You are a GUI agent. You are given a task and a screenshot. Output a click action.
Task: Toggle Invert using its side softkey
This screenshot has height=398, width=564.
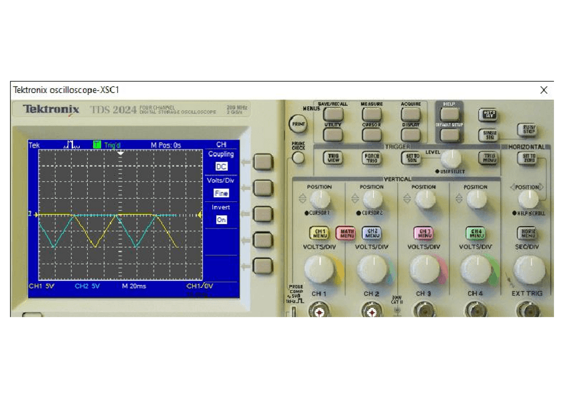pyautogui.click(x=263, y=213)
